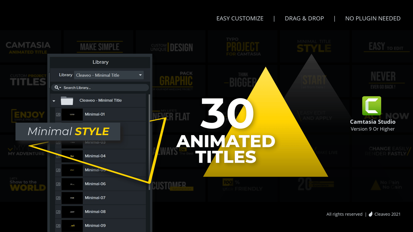Select the Minimal-04 preview thumbnail
Viewport: 413px width, 232px height.
(x=72, y=156)
